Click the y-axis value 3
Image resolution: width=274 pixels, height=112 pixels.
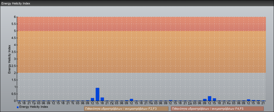(x=15, y=59)
